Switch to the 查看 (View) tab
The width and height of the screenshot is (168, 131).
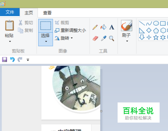(x=47, y=13)
